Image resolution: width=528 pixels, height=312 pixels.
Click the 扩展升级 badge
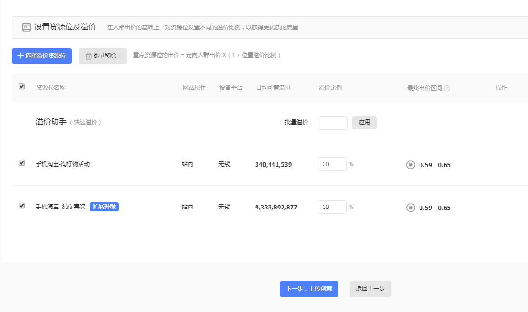click(x=104, y=207)
